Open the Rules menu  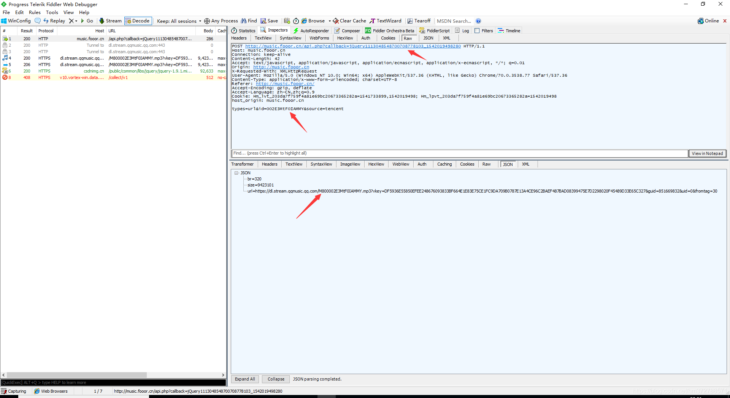(x=35, y=13)
